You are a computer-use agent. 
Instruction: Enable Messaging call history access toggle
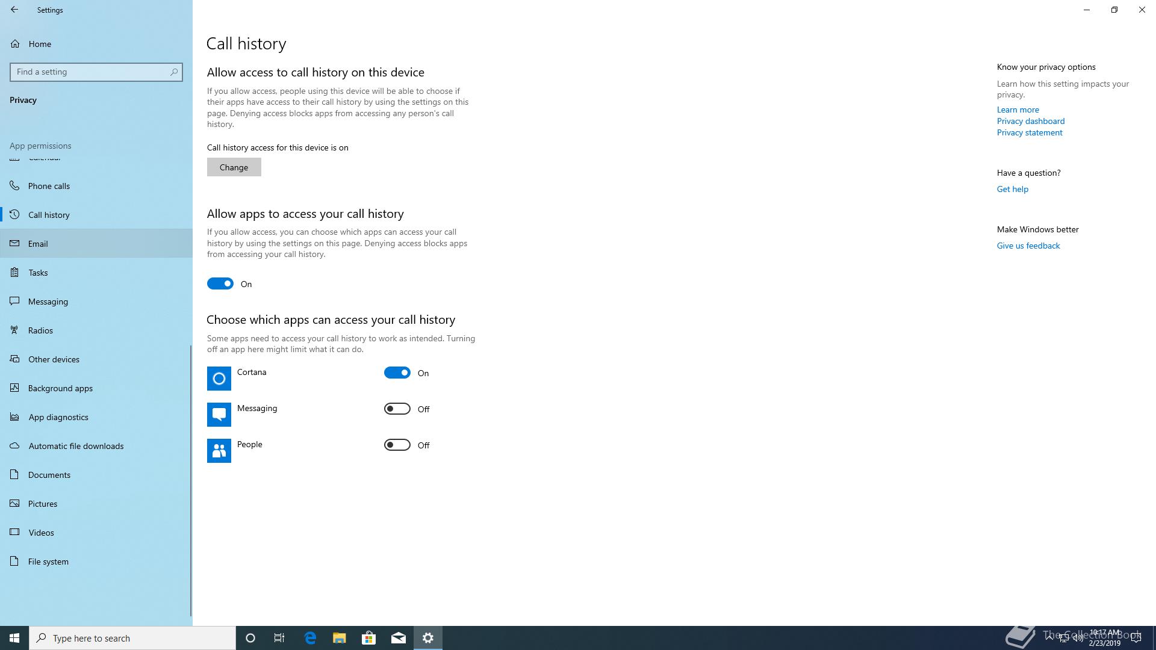[x=397, y=409]
